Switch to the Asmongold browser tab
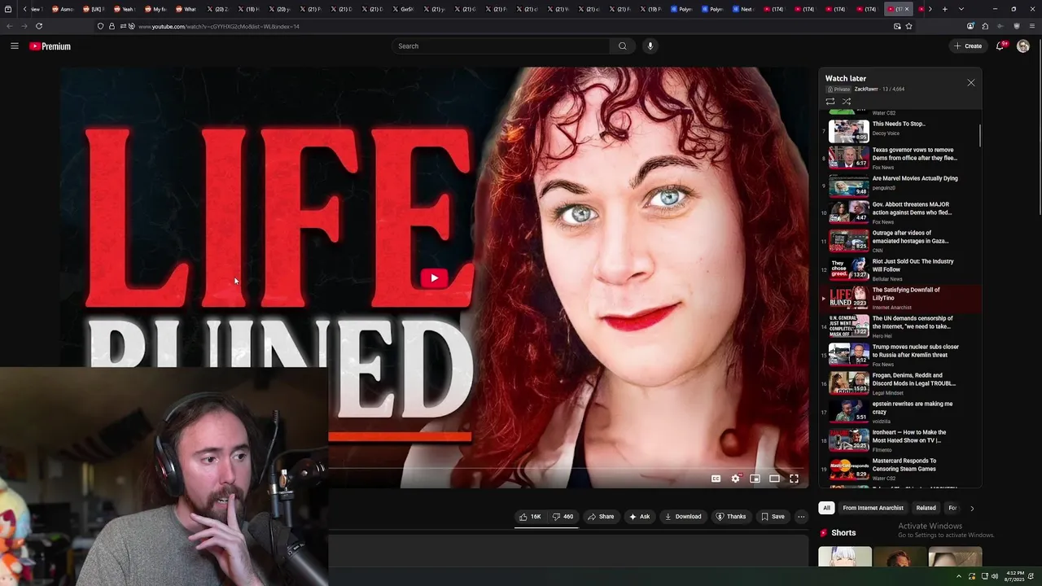Screen dimensions: 1042x586 point(64,9)
